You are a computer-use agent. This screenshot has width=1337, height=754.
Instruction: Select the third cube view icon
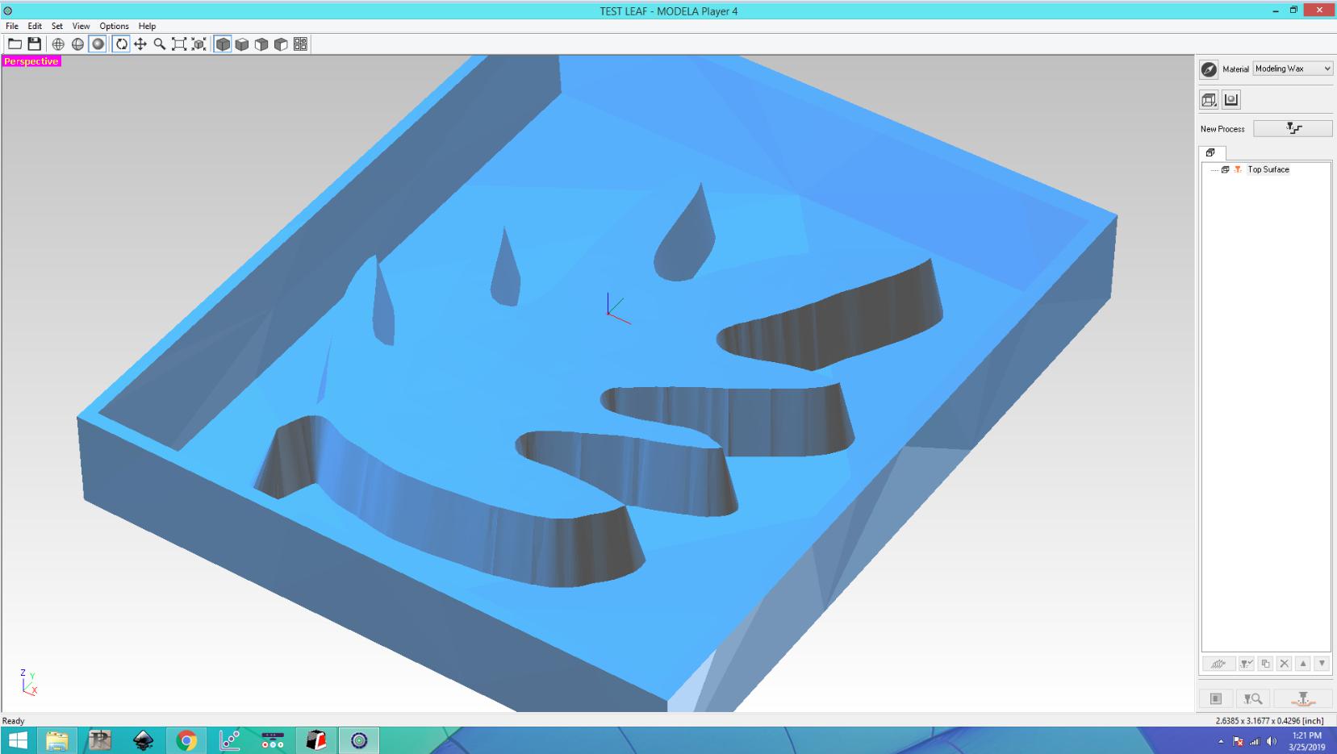[x=261, y=44]
